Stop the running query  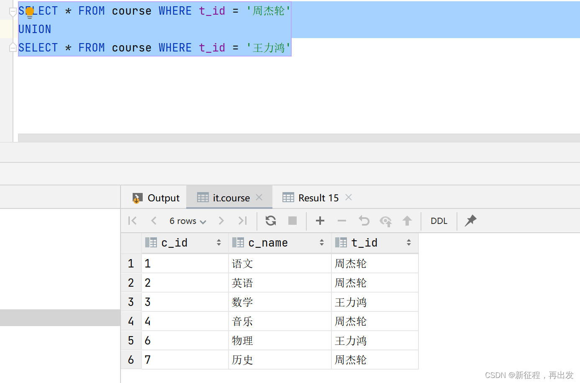[x=293, y=221]
